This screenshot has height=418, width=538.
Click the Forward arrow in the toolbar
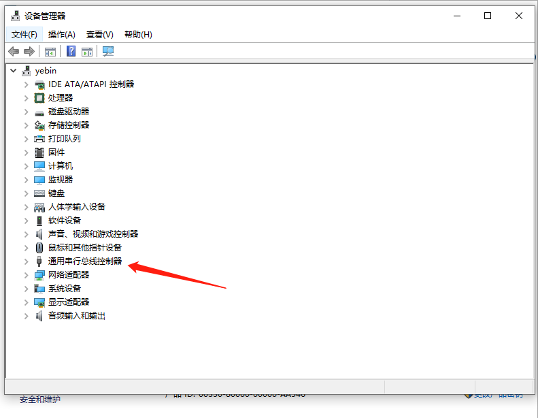29,52
